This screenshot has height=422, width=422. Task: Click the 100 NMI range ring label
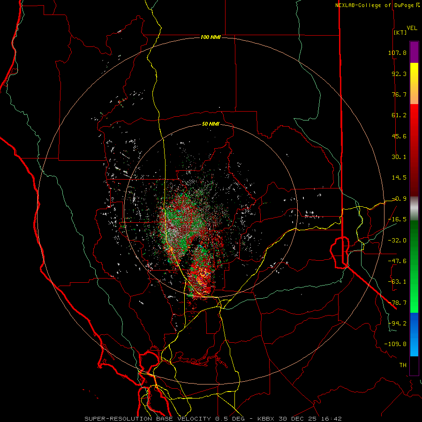(211, 37)
